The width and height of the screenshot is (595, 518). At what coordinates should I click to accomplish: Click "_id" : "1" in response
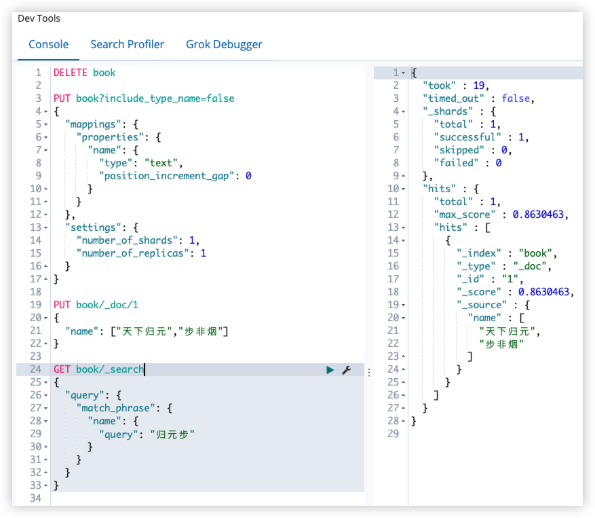490,279
